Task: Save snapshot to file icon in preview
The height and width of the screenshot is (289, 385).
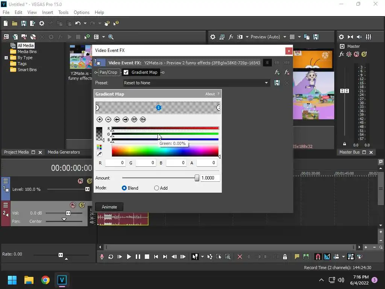Action: tap(316, 37)
